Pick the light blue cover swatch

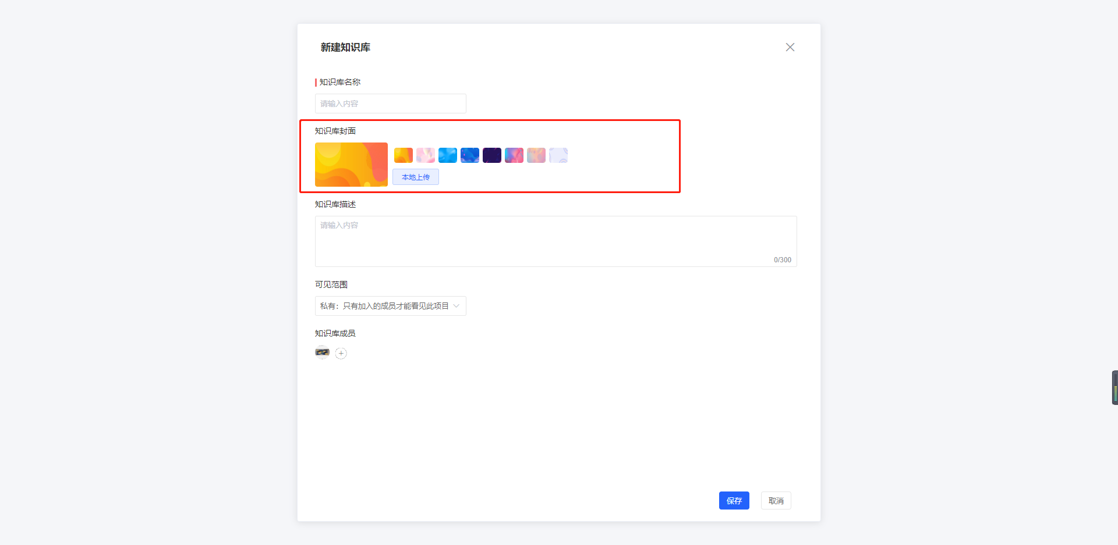click(447, 155)
